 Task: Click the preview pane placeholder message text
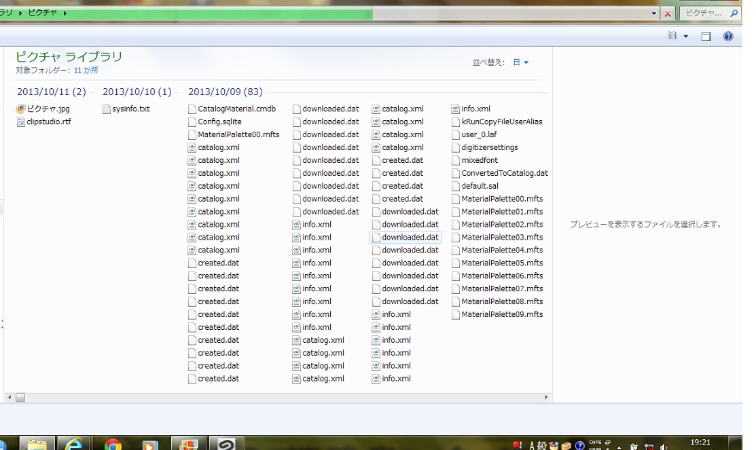(x=646, y=225)
